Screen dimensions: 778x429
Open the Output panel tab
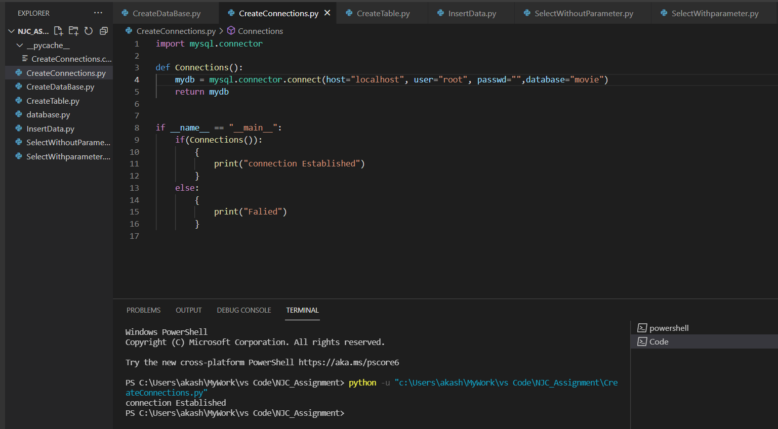pos(188,310)
